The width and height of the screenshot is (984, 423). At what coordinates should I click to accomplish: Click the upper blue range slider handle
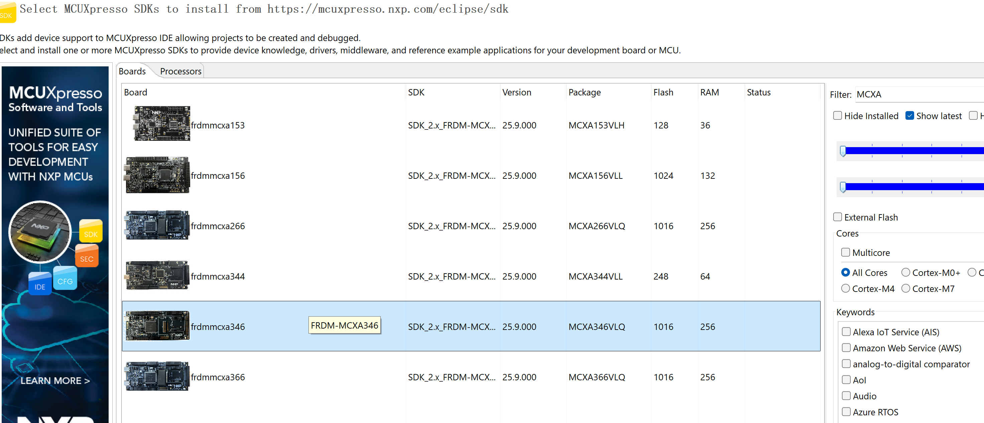pyautogui.click(x=843, y=151)
